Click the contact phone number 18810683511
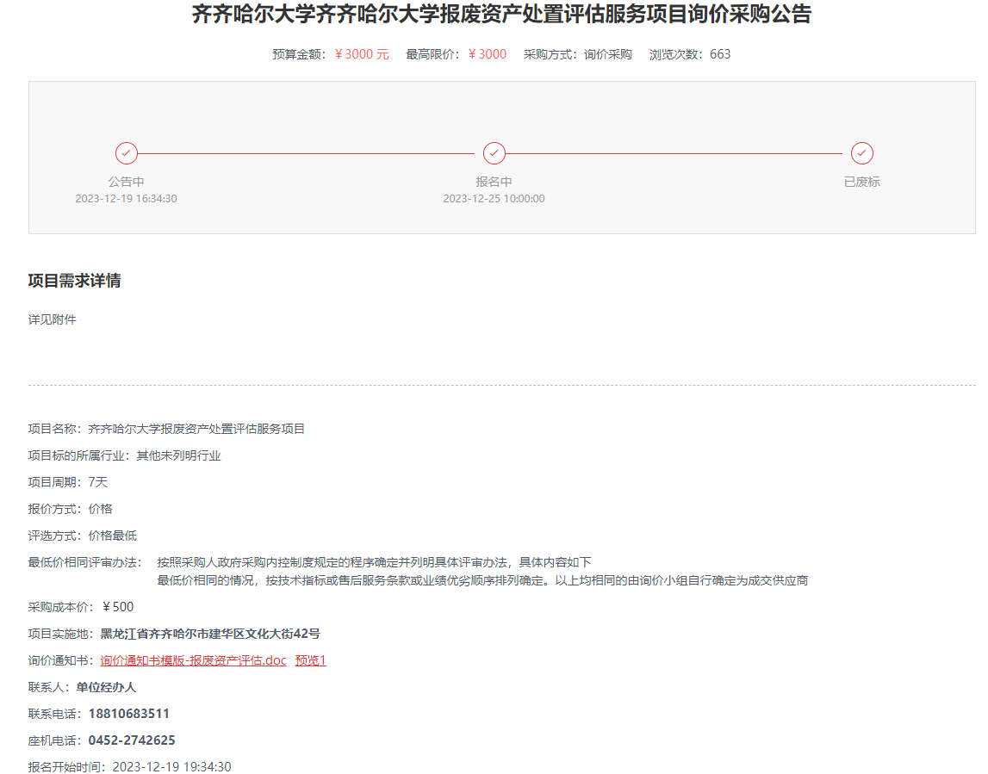The image size is (988, 774). (129, 714)
